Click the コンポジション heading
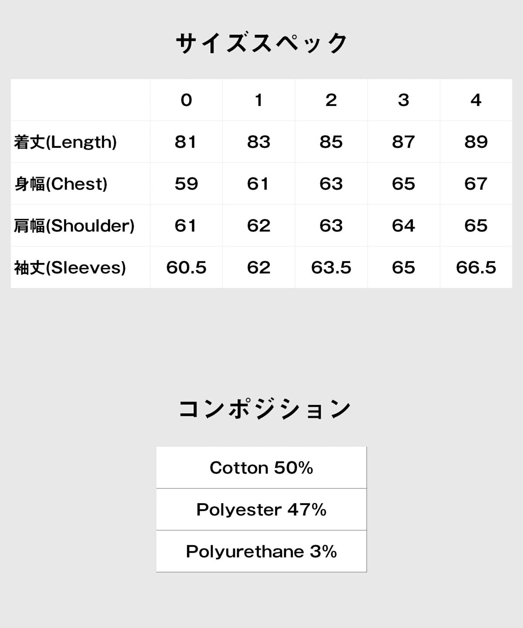 [x=265, y=409]
